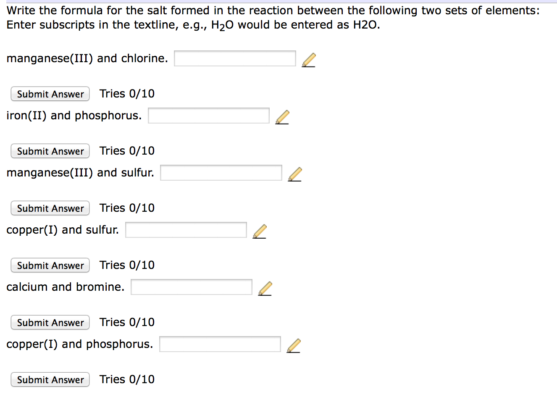
Task: Click the pencil icon for iron(II) and phosphorus
Action: pos(282,116)
